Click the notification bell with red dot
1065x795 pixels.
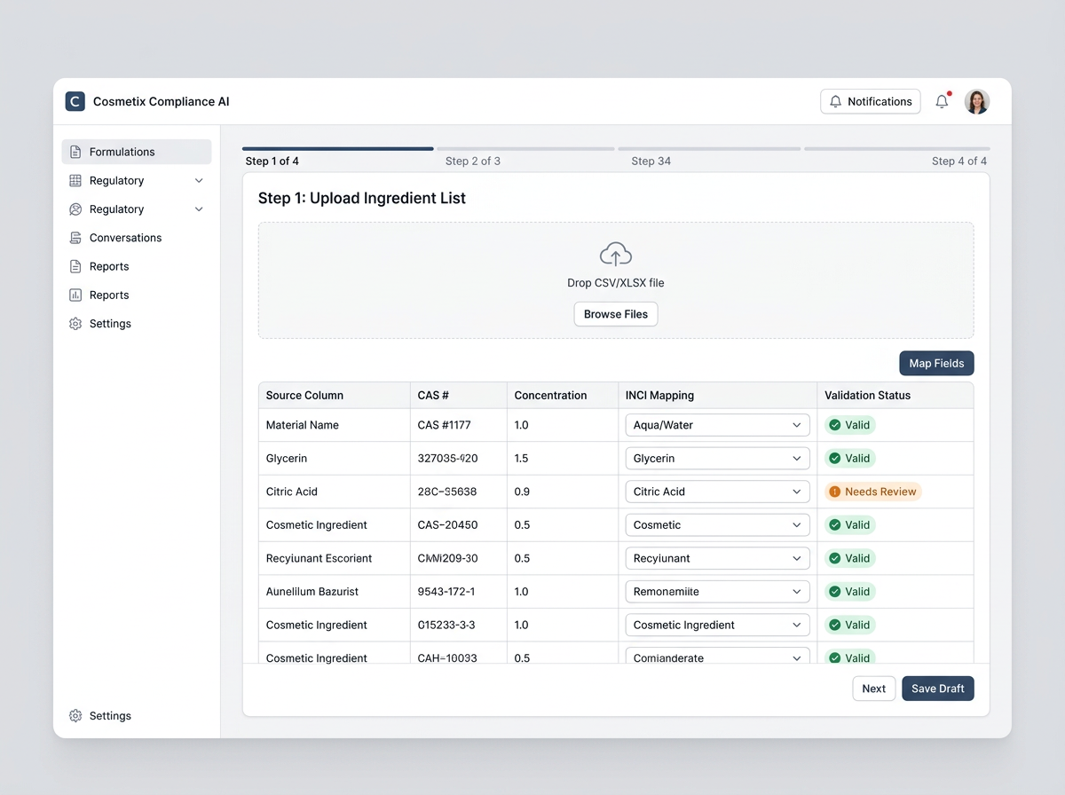pos(941,101)
